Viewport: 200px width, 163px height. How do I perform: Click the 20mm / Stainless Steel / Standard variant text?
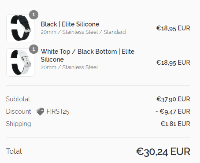pos(83,32)
